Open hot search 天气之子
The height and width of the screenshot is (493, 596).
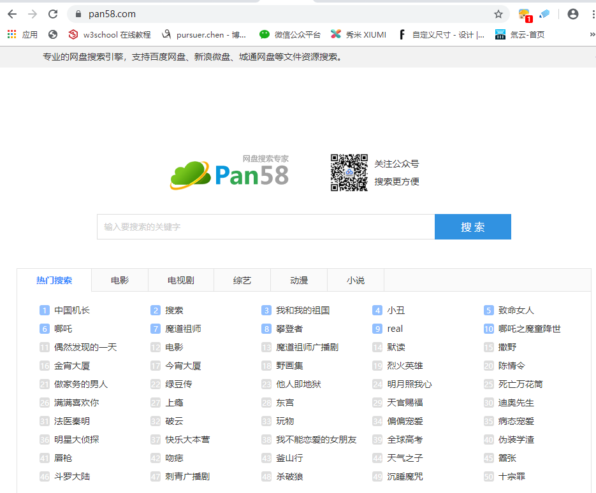405,458
